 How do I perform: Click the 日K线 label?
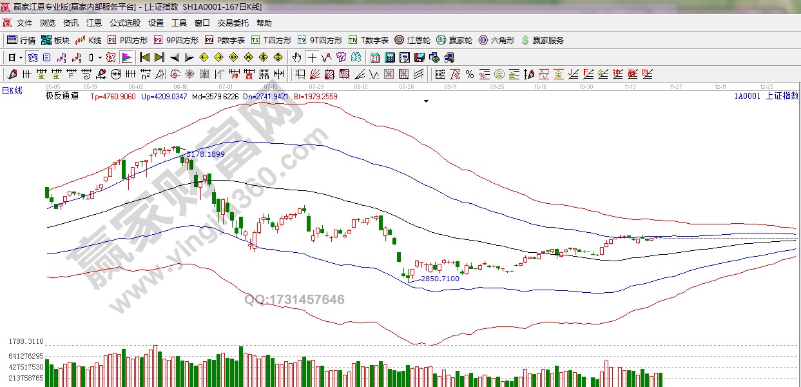(x=12, y=91)
